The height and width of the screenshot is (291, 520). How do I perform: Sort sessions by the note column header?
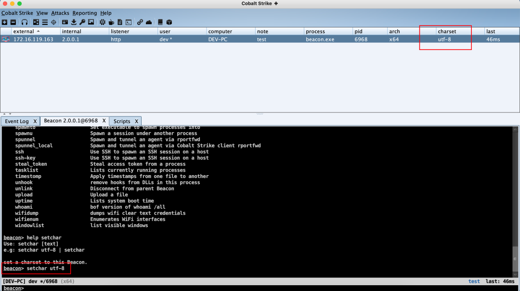[x=280, y=31]
